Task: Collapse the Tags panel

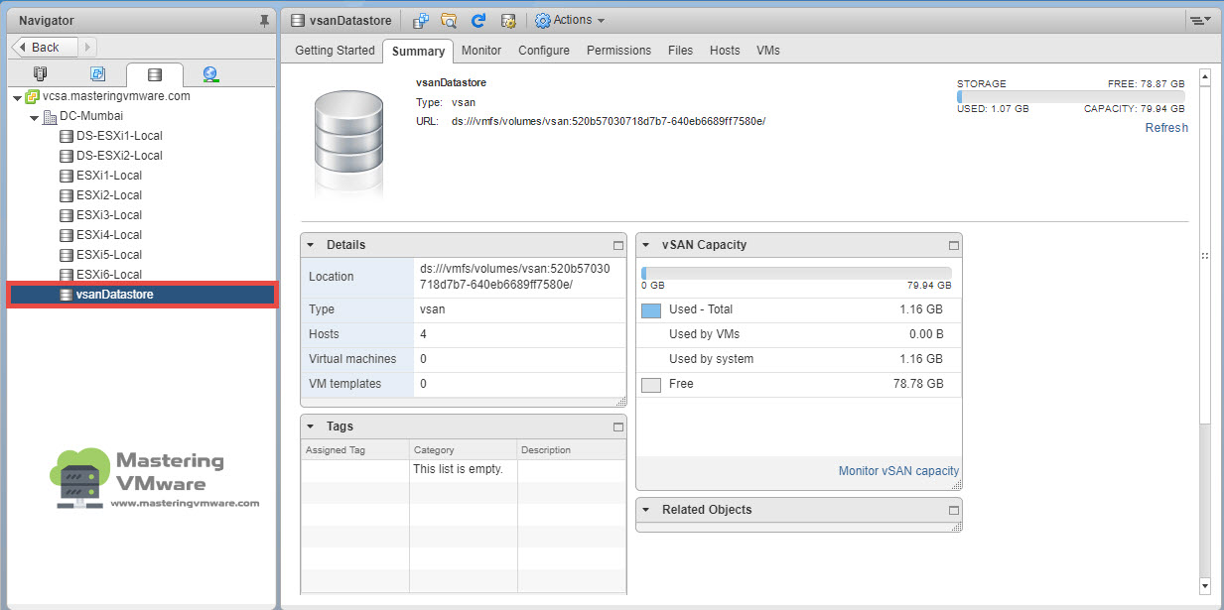Action: coord(311,427)
